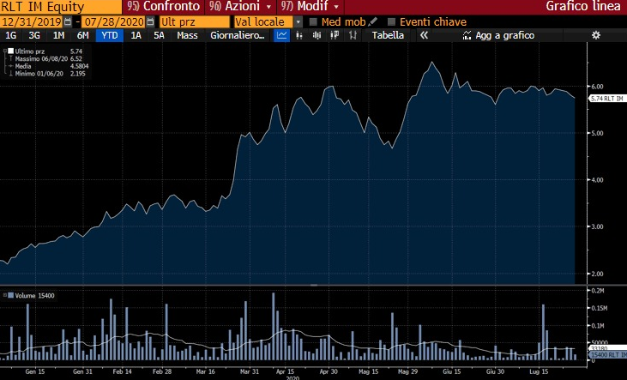Open the Ult prz field selector
This screenshot has height=380, width=627.
(x=195, y=21)
